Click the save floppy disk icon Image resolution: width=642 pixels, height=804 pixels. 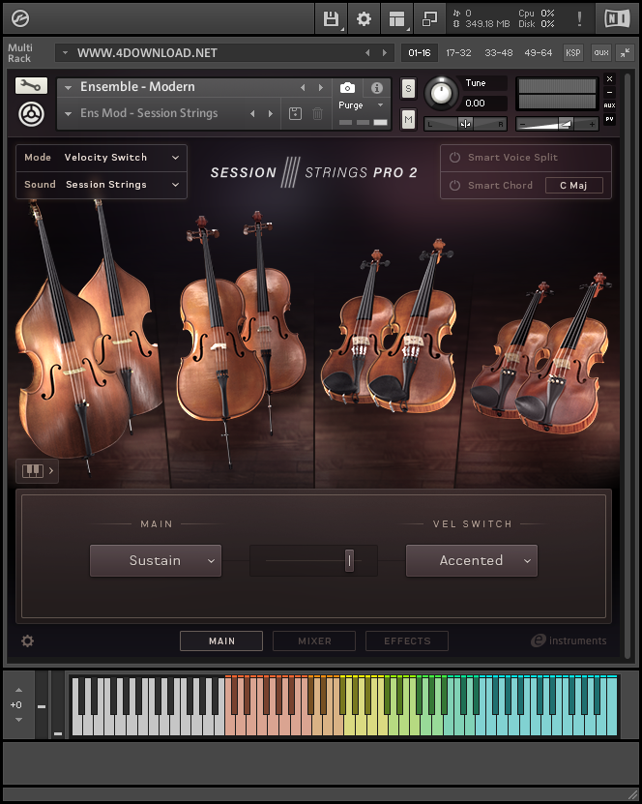(332, 19)
